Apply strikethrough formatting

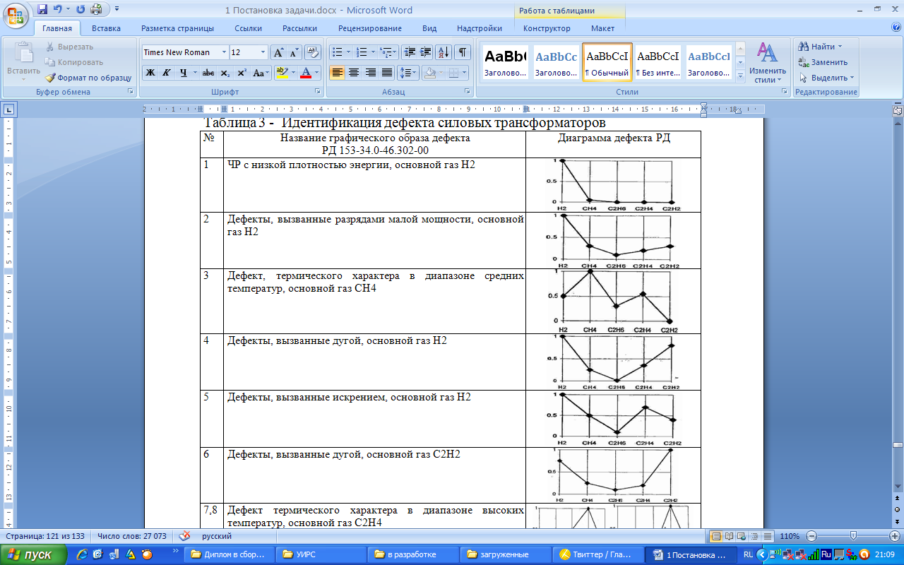[x=208, y=72]
